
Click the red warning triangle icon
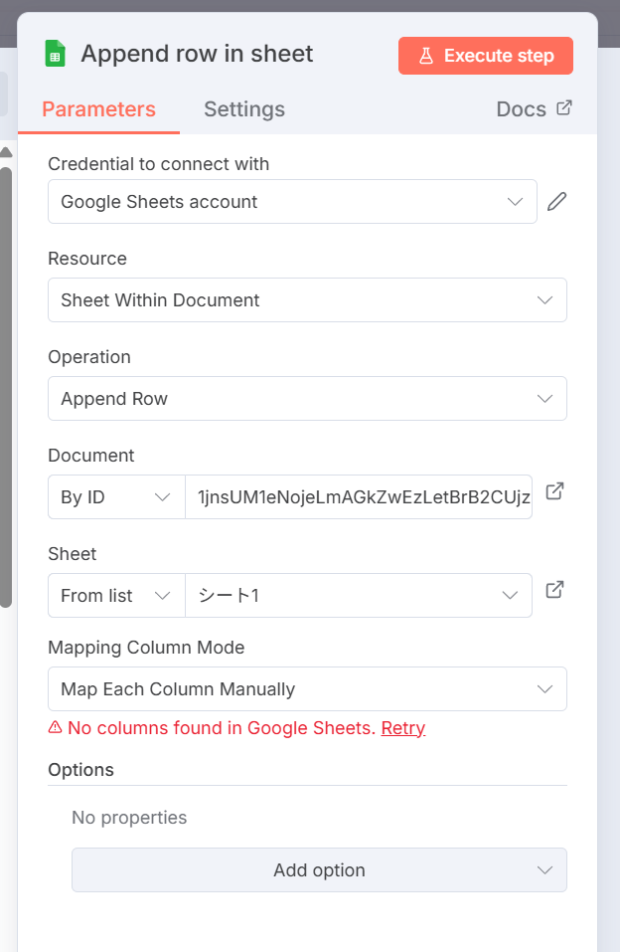pos(56,728)
